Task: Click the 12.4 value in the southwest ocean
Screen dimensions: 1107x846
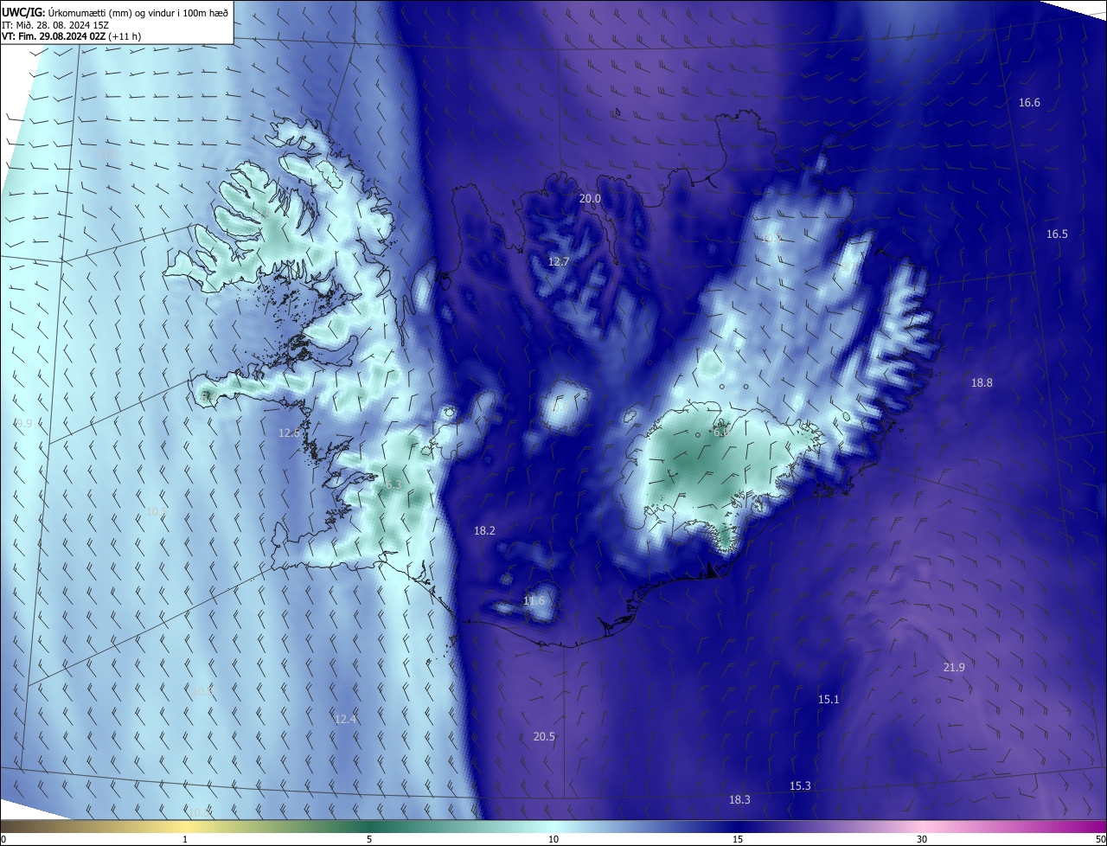Action: 345,720
